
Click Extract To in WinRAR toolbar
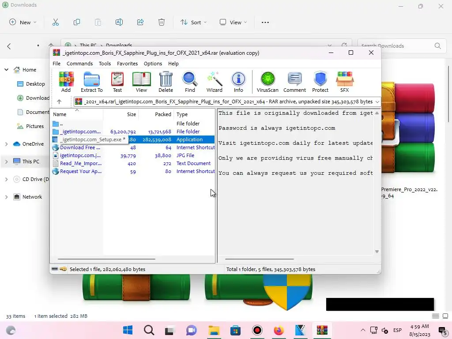click(x=92, y=82)
